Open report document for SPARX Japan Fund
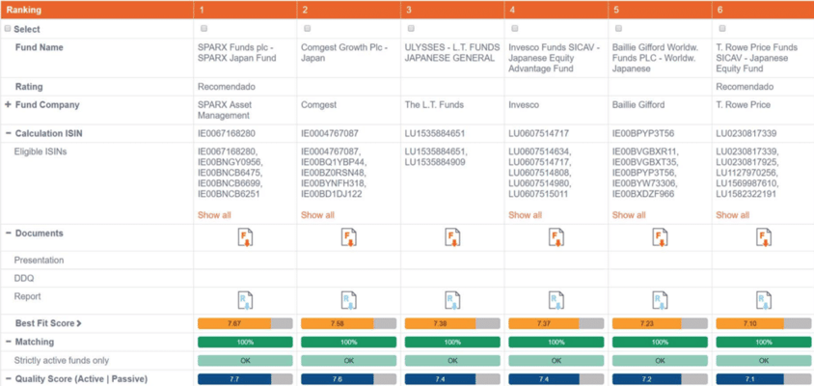This screenshot has height=386, width=814. [x=245, y=300]
